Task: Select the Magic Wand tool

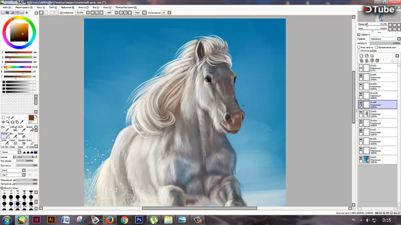Action: click(13, 117)
